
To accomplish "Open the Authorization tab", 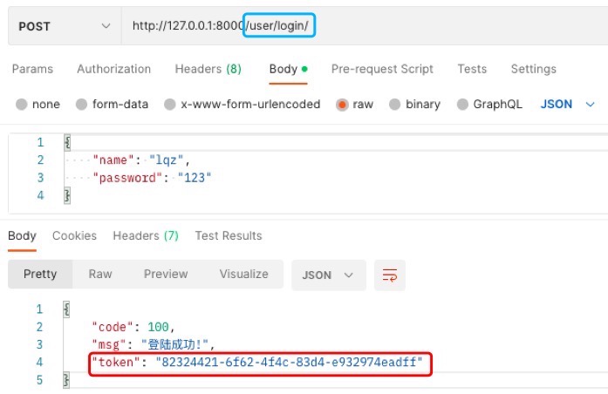I will point(113,69).
